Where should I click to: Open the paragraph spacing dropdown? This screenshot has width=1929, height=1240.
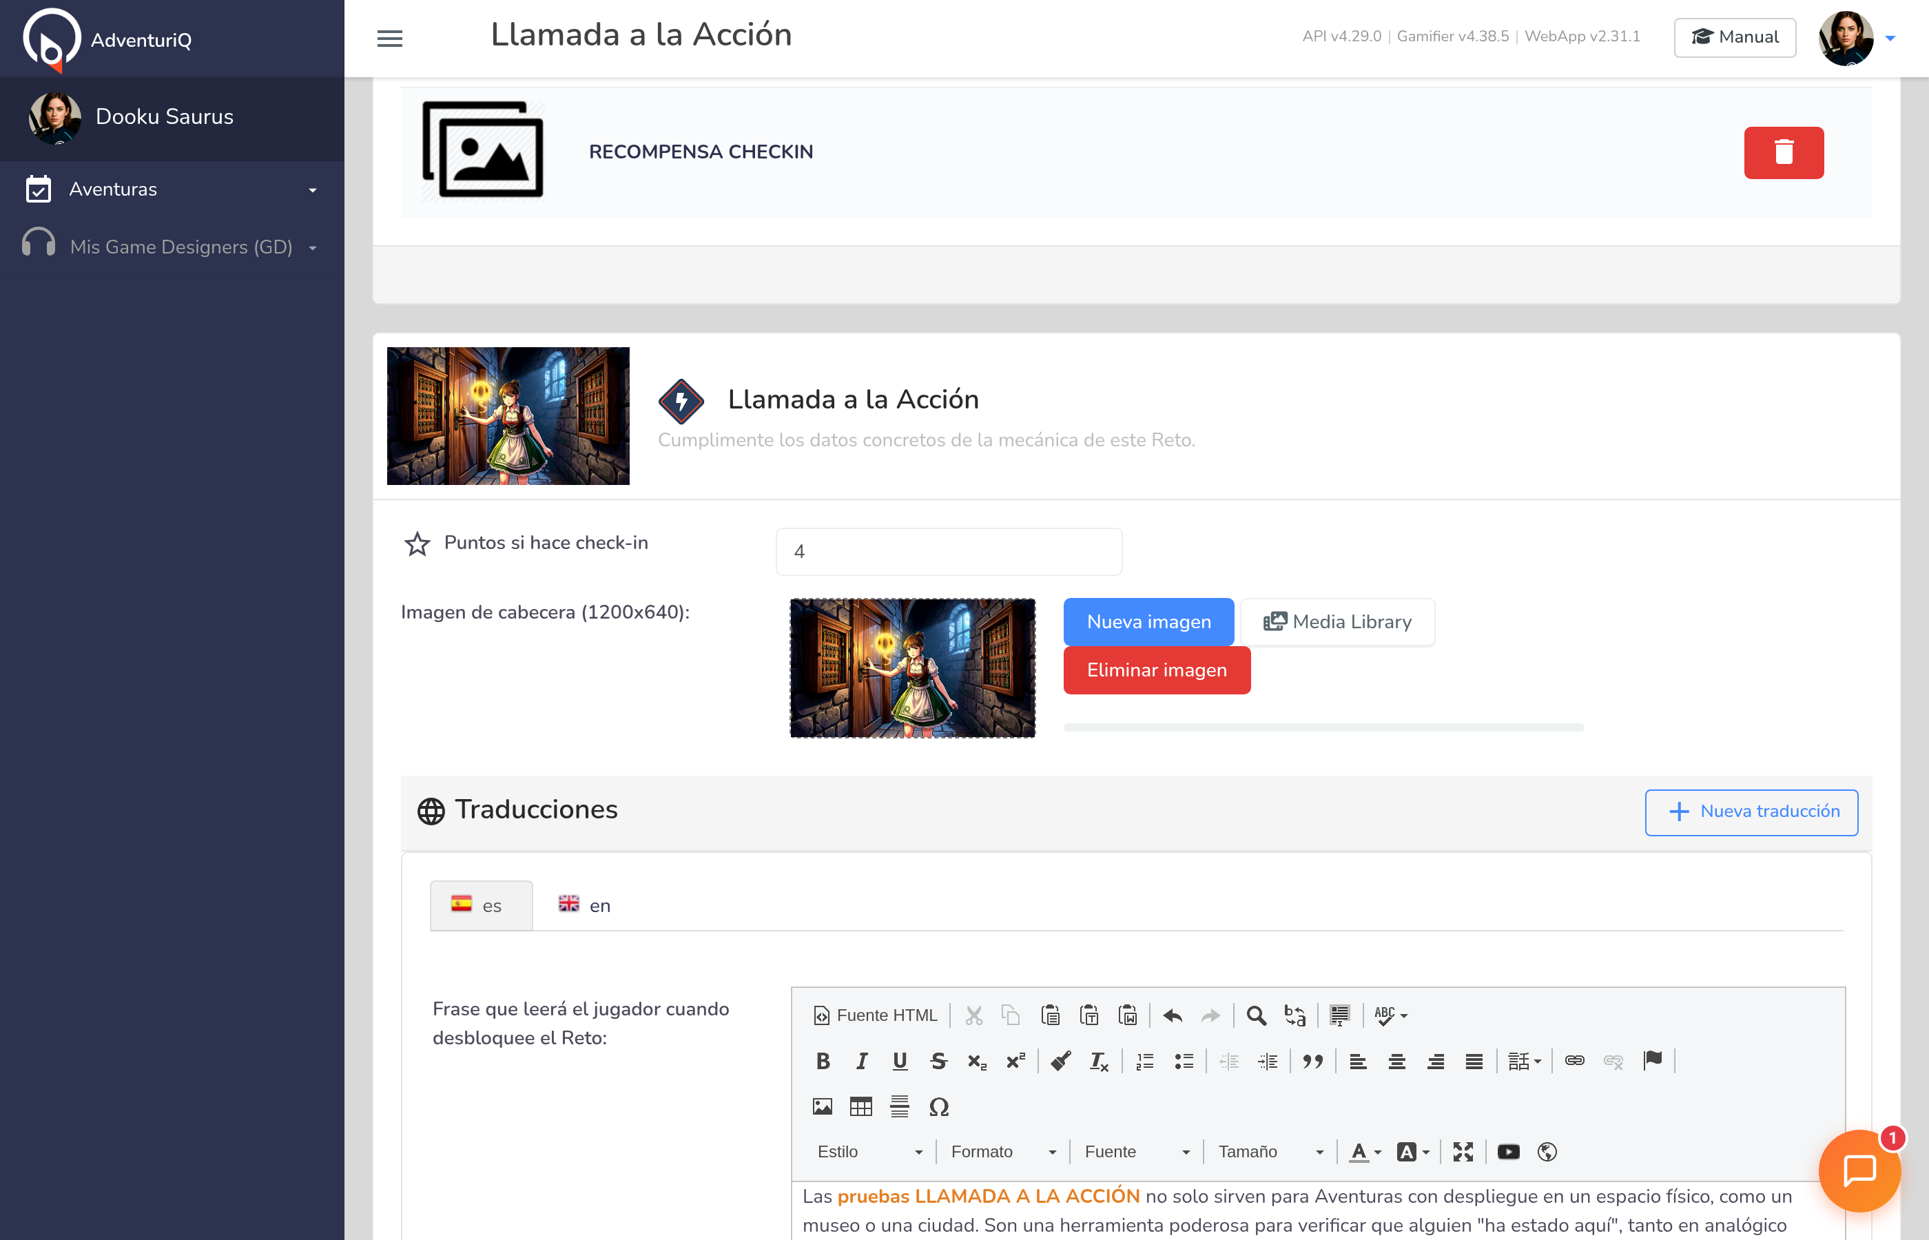tap(1524, 1062)
